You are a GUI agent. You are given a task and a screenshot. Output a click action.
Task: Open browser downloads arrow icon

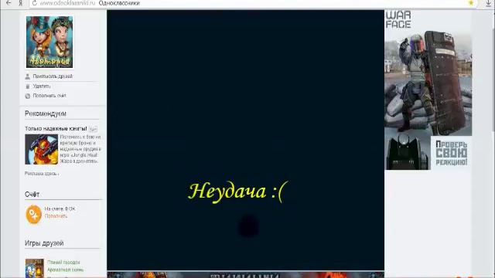pos(488,3)
